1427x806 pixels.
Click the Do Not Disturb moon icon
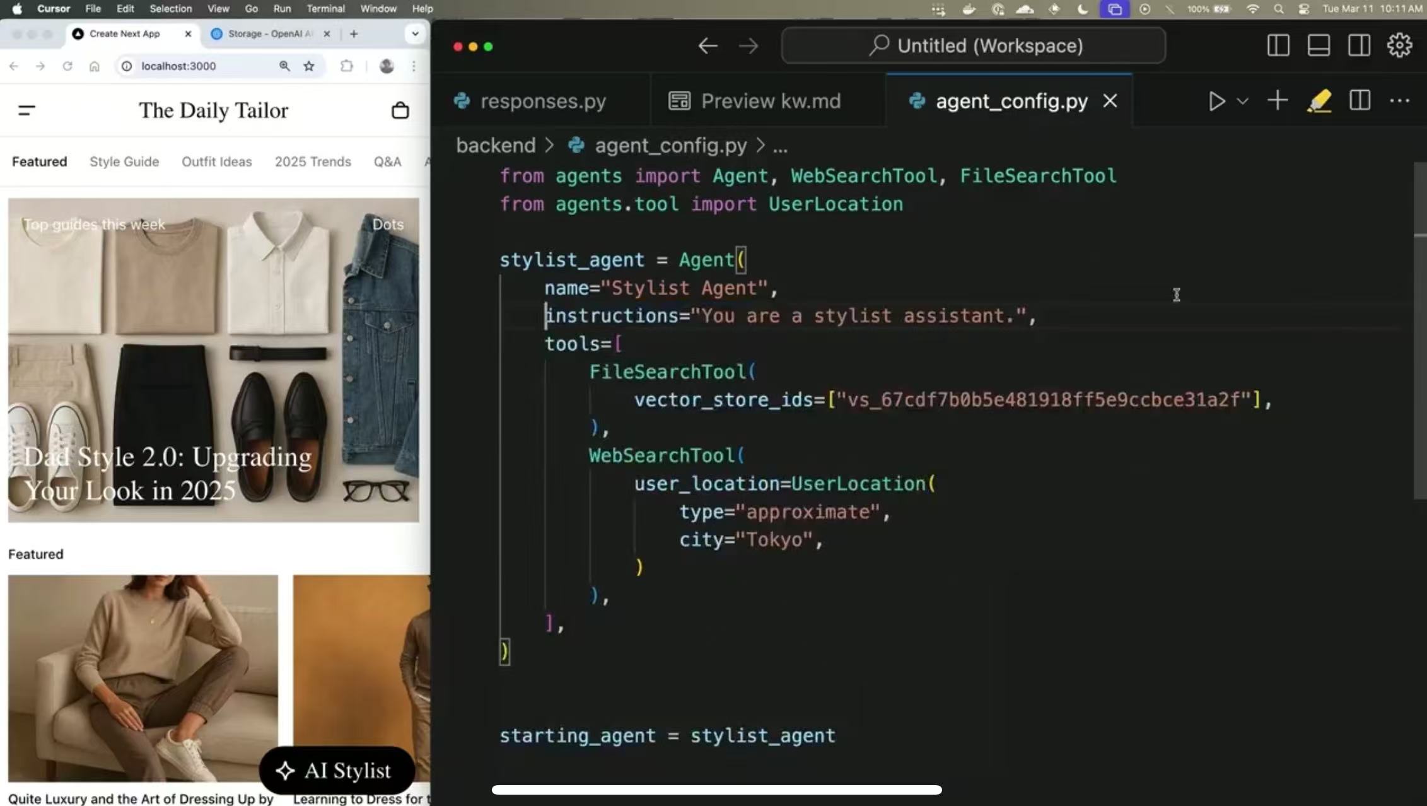pyautogui.click(x=1083, y=9)
